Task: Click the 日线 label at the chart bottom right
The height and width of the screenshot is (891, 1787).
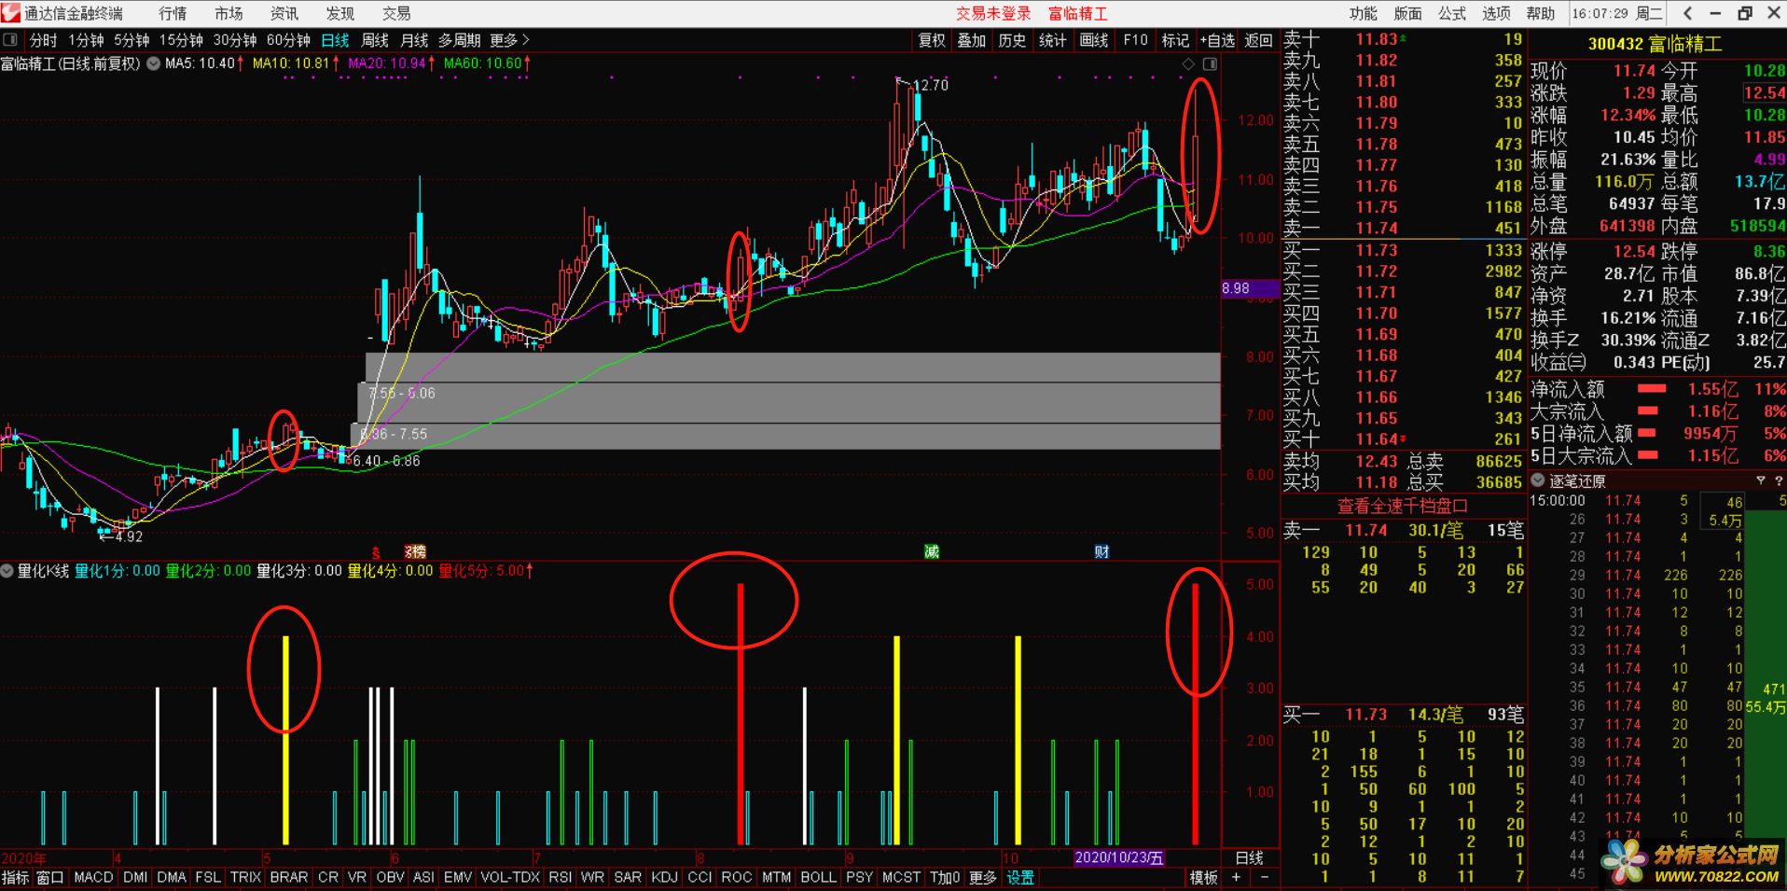Action: pos(1250,857)
